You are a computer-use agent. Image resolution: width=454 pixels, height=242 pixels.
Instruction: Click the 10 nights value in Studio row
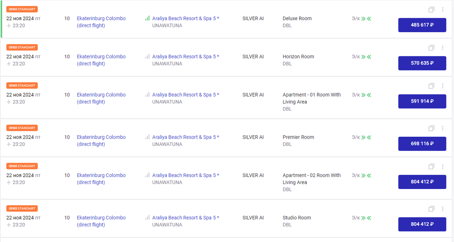(67, 218)
